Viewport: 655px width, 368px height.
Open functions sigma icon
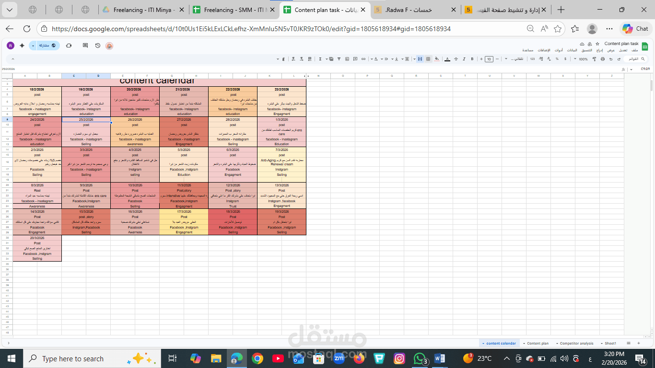[x=320, y=59]
